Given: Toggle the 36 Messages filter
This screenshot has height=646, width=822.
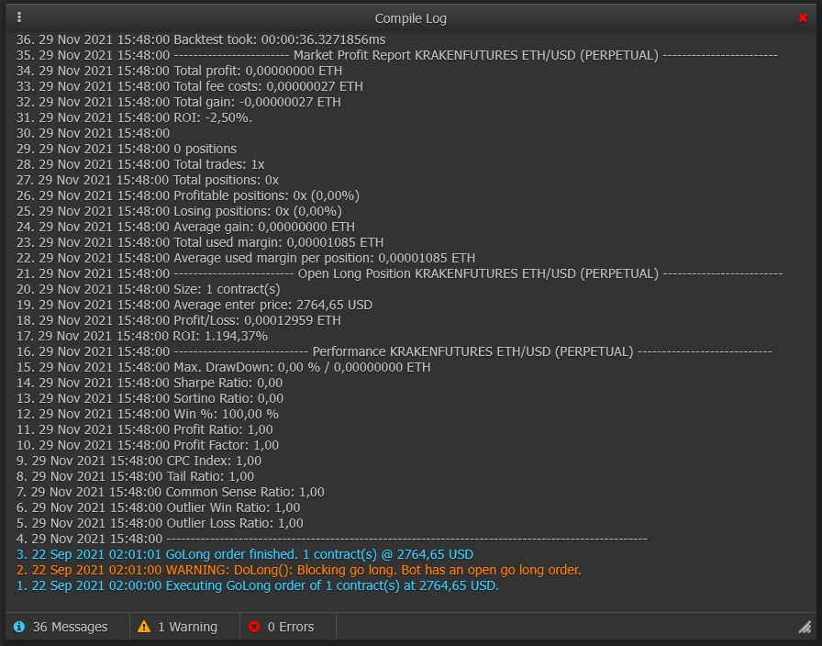Looking at the screenshot, I should (x=69, y=627).
